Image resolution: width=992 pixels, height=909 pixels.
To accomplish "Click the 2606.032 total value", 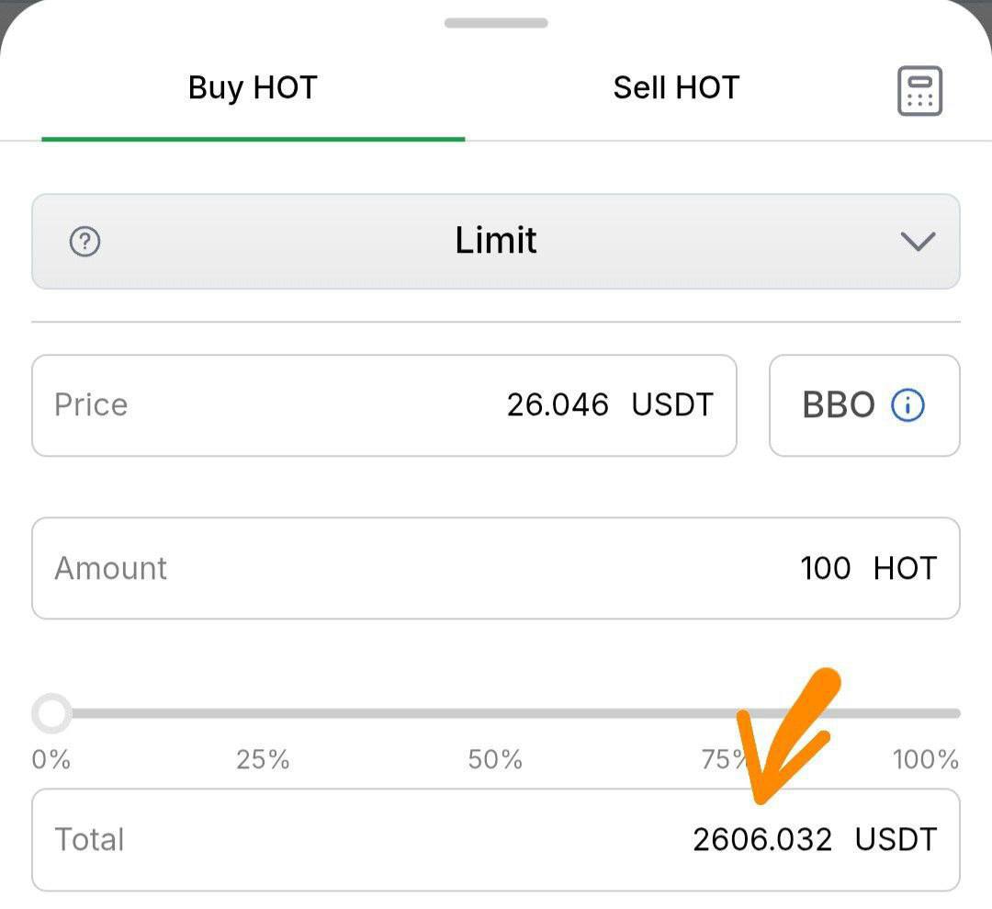I will 762,839.
